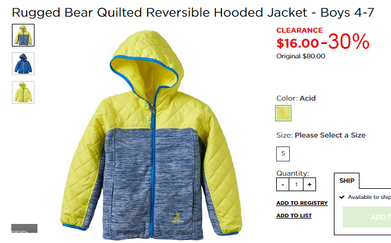Click the Rugged Bear jacket title
The height and width of the screenshot is (243, 391).
point(193,13)
